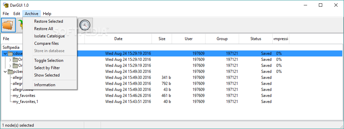Click the date Wed Aug 24 15:43:51 2016
Viewport: 344px width, 129px height.
click(x=128, y=102)
